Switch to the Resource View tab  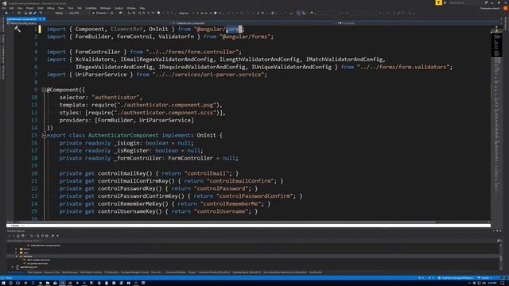(52, 272)
